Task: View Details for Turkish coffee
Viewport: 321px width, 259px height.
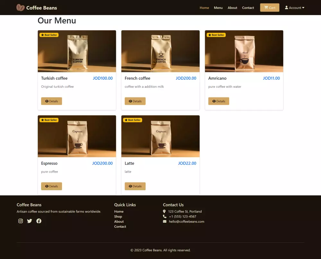Action: tap(51, 101)
